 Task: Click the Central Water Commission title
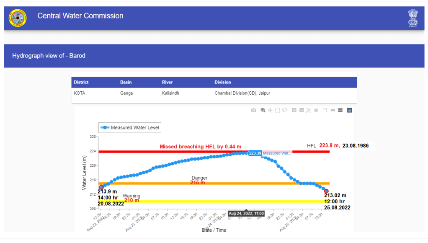[80, 16]
